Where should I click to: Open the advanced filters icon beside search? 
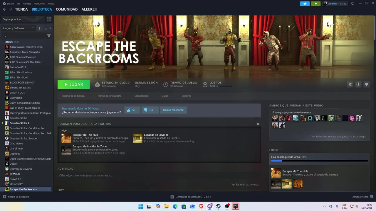tap(49, 35)
